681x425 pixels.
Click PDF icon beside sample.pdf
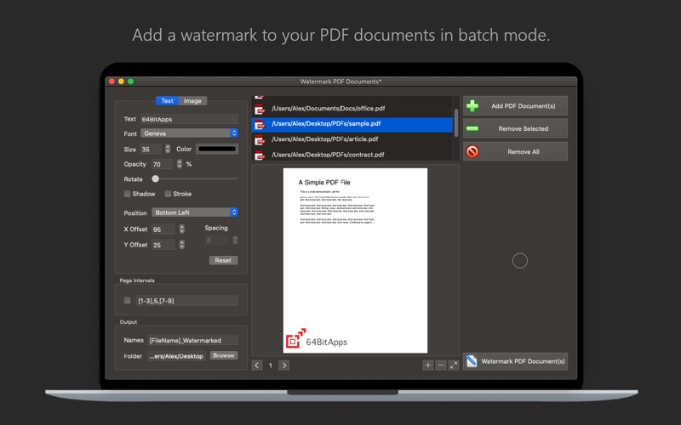click(260, 124)
